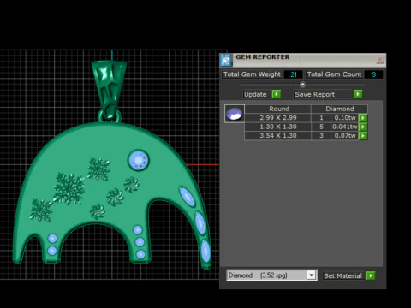Viewport: 411px width, 308px height.
Task: Click green arrow on 0.041tw row
Action: click(x=363, y=127)
